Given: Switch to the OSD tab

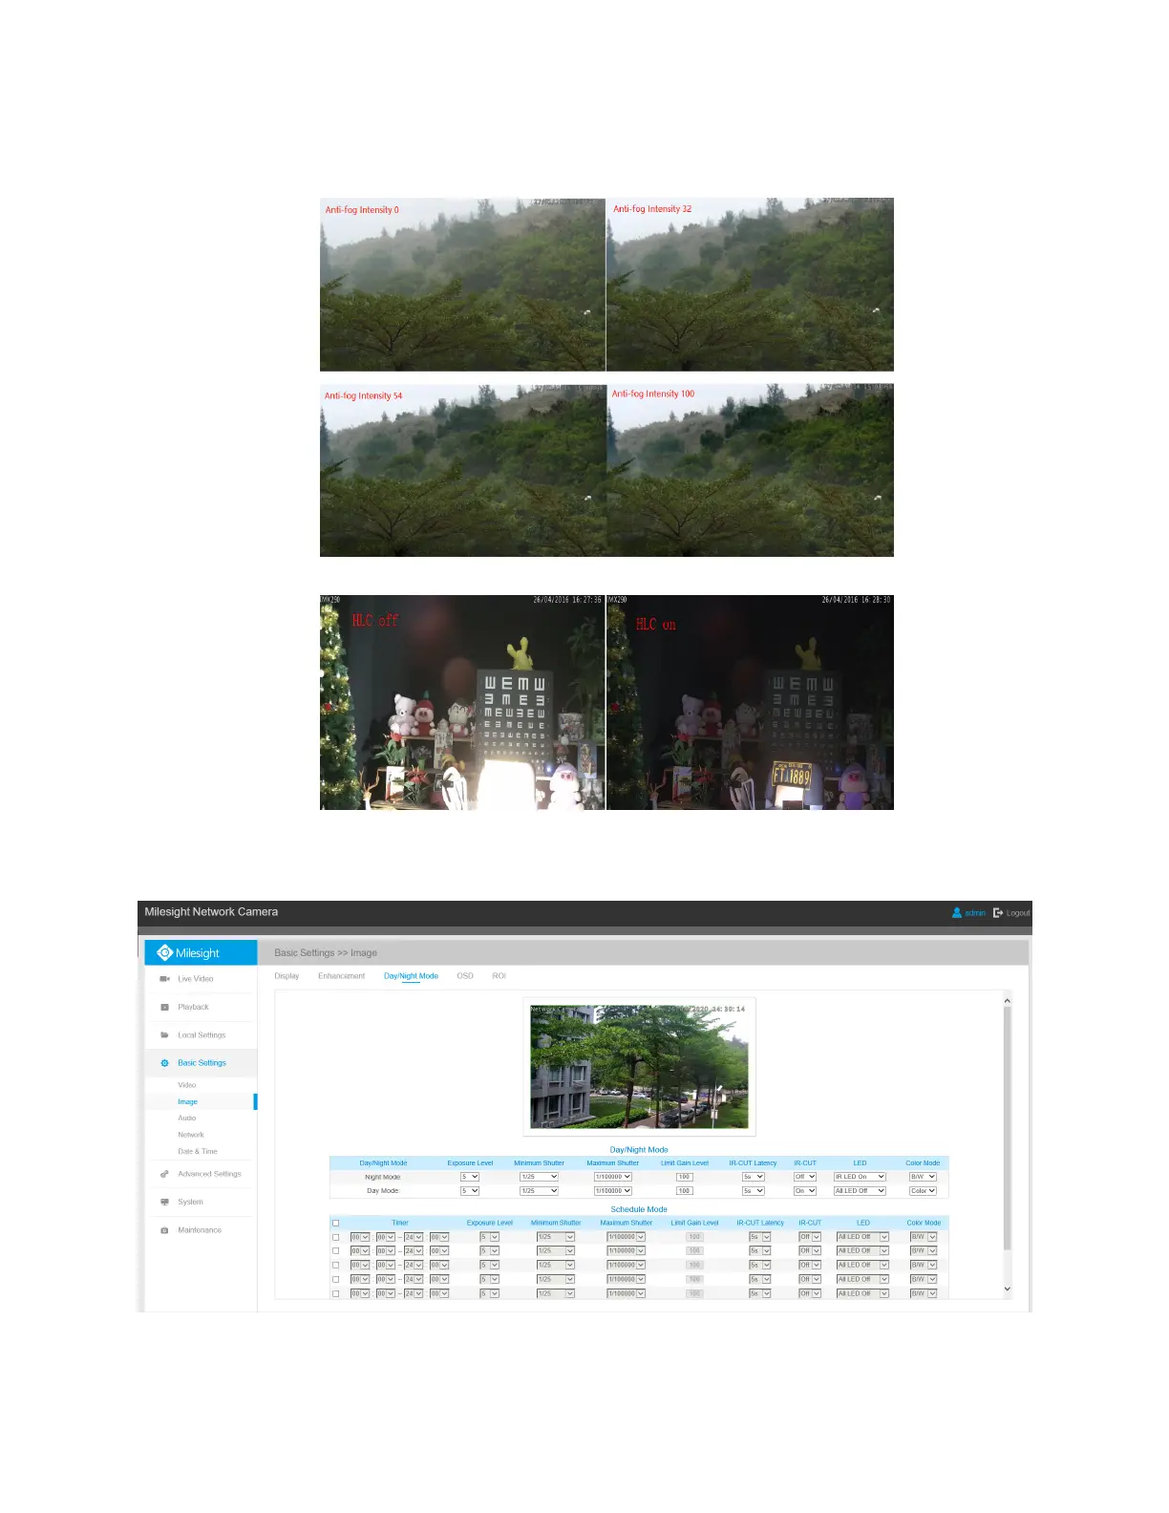Looking at the screenshot, I should click(465, 976).
